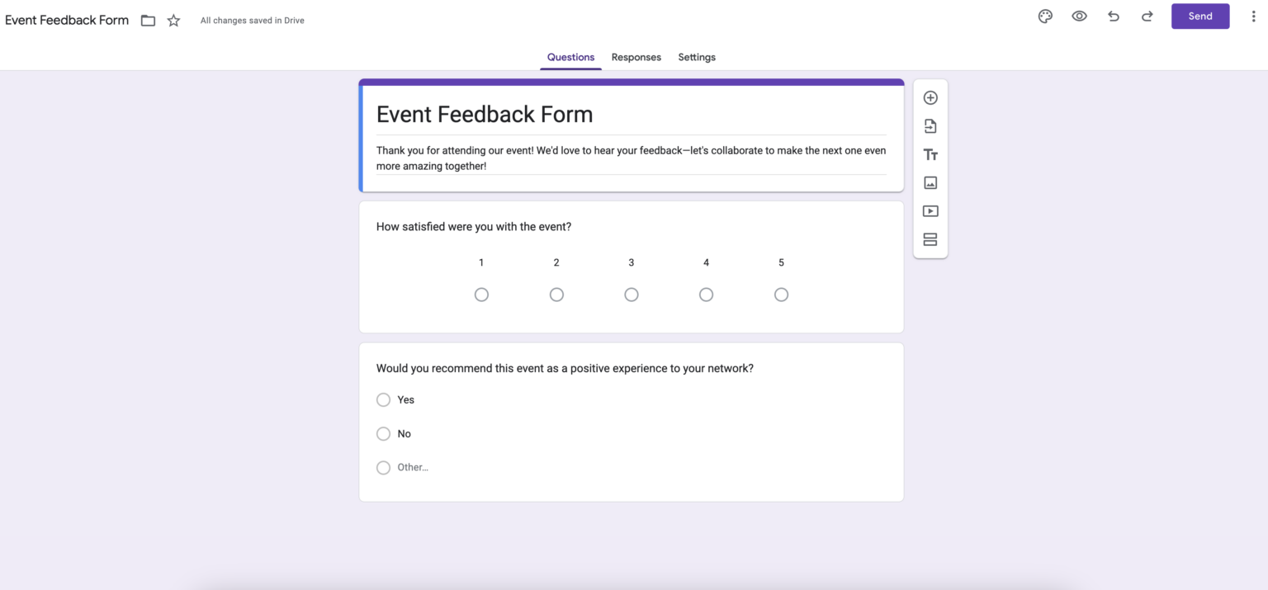Open the Settings tab
The width and height of the screenshot is (1268, 590).
coord(696,57)
